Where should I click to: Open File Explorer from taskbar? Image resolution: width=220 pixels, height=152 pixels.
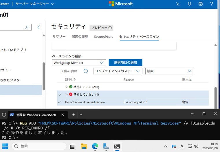coord(84,147)
